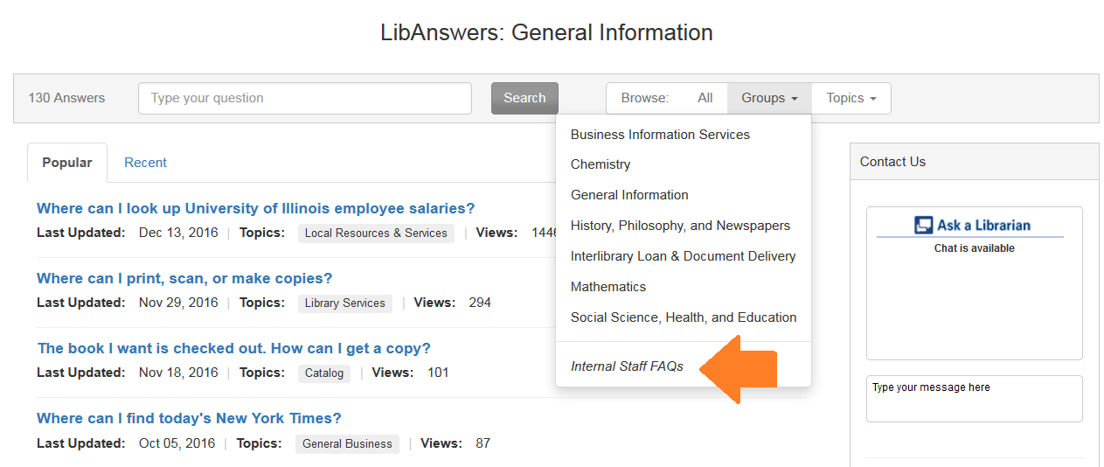Select Chemistry from Groups menu
This screenshot has width=1104, height=467.
pyautogui.click(x=601, y=164)
